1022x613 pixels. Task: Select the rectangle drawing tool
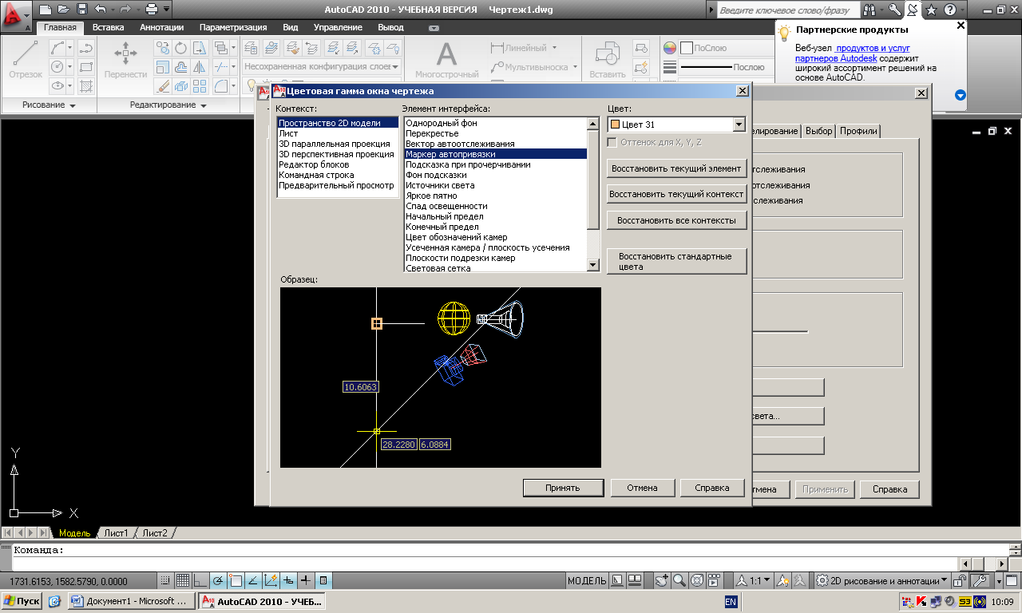point(85,66)
